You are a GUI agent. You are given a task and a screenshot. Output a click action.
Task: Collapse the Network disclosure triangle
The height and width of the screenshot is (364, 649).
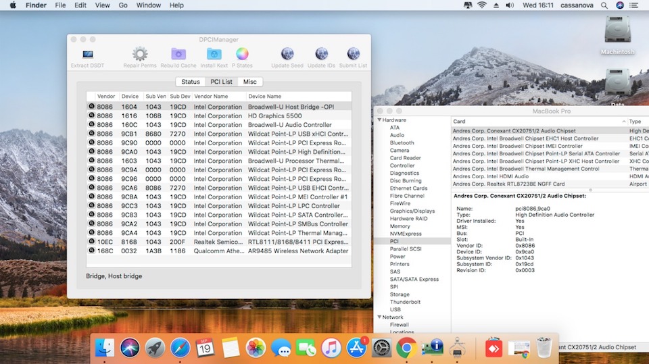click(379, 317)
